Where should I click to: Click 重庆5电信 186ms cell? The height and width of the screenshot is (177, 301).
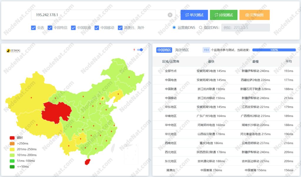point(211,143)
